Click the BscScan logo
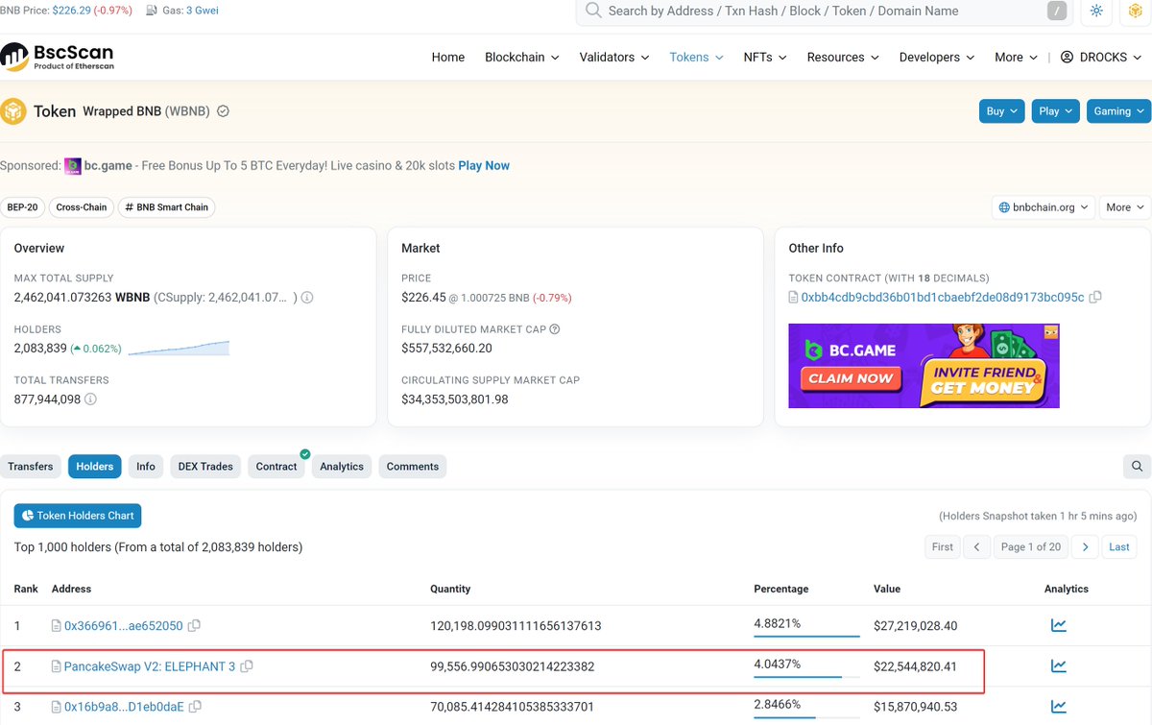The image size is (1152, 725). coord(57,58)
